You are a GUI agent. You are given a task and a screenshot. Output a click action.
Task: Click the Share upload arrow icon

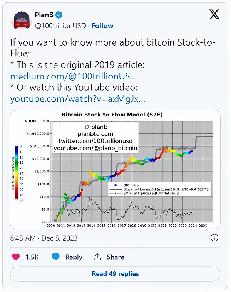(x=97, y=257)
